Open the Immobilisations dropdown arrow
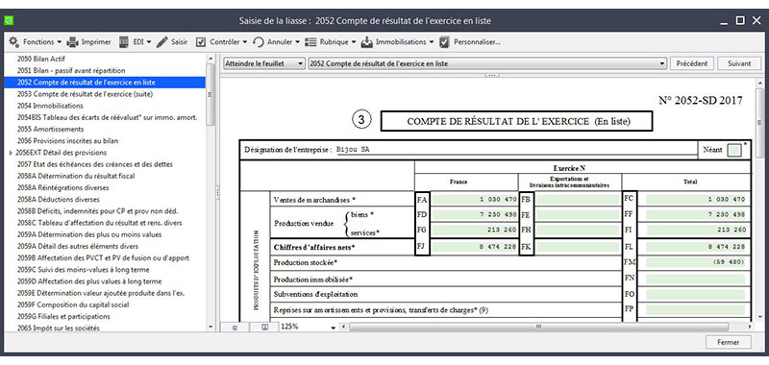Viewport: 769px width, 365px height. (432, 42)
